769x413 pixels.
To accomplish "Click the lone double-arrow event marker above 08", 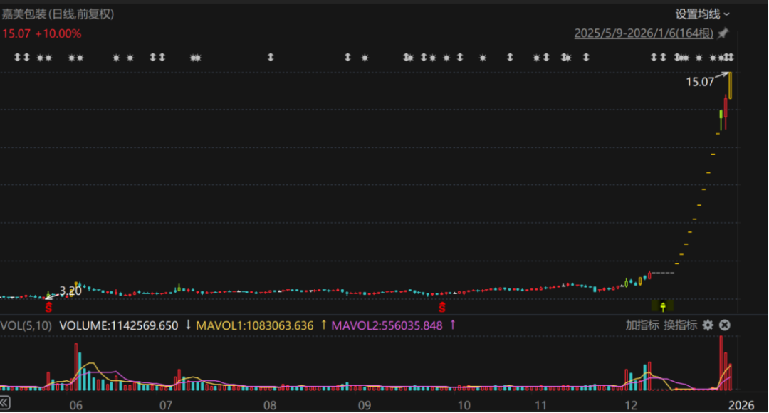I will [271, 58].
